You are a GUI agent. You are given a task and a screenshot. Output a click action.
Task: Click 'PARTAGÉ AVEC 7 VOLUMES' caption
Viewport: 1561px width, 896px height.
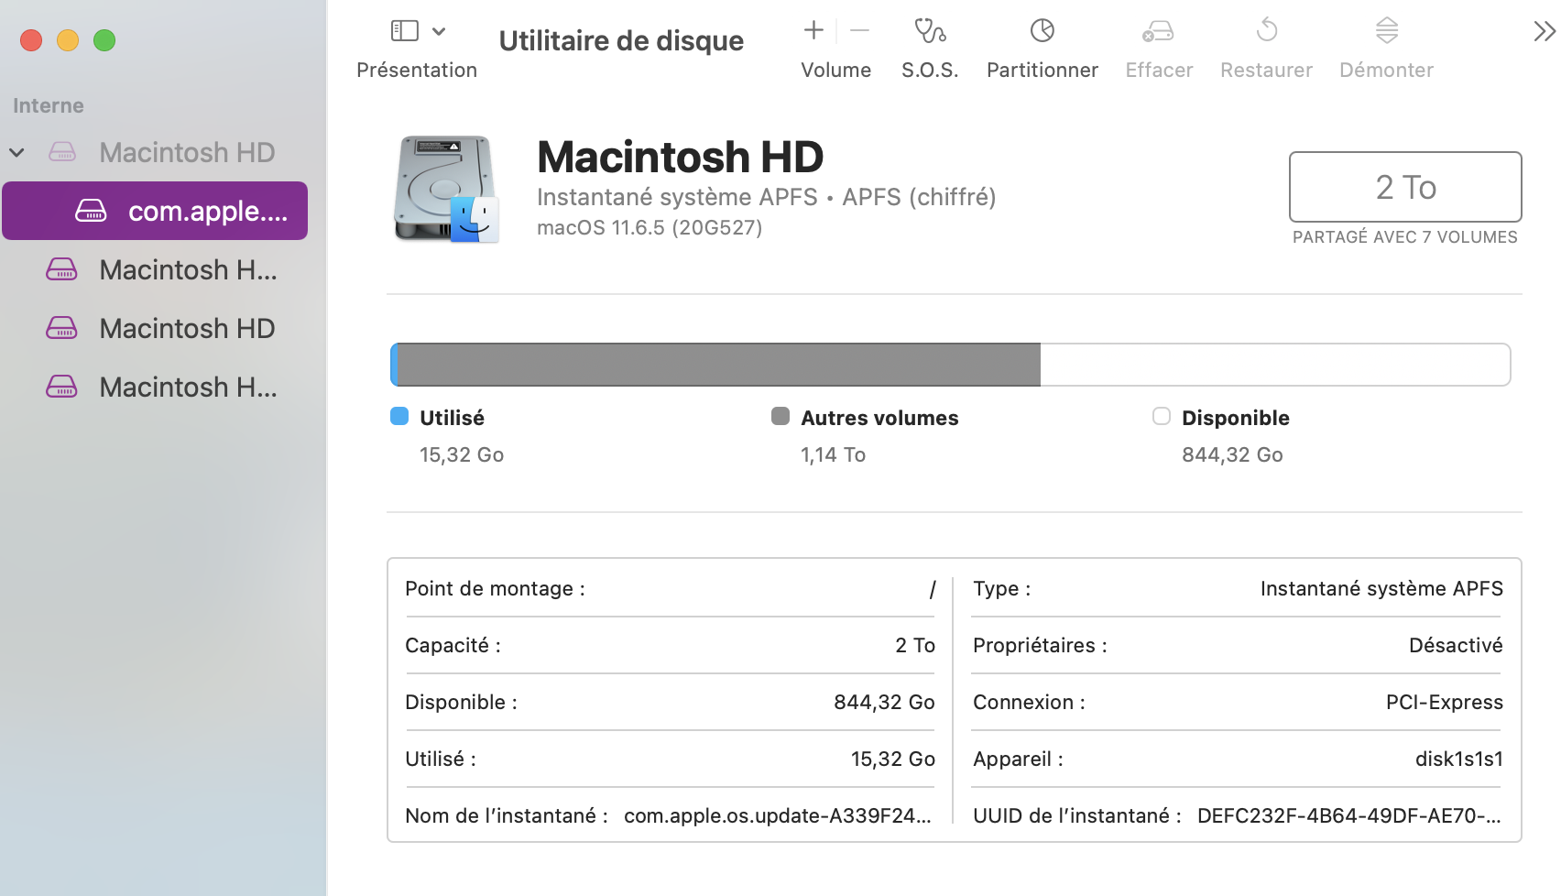pos(1405,237)
